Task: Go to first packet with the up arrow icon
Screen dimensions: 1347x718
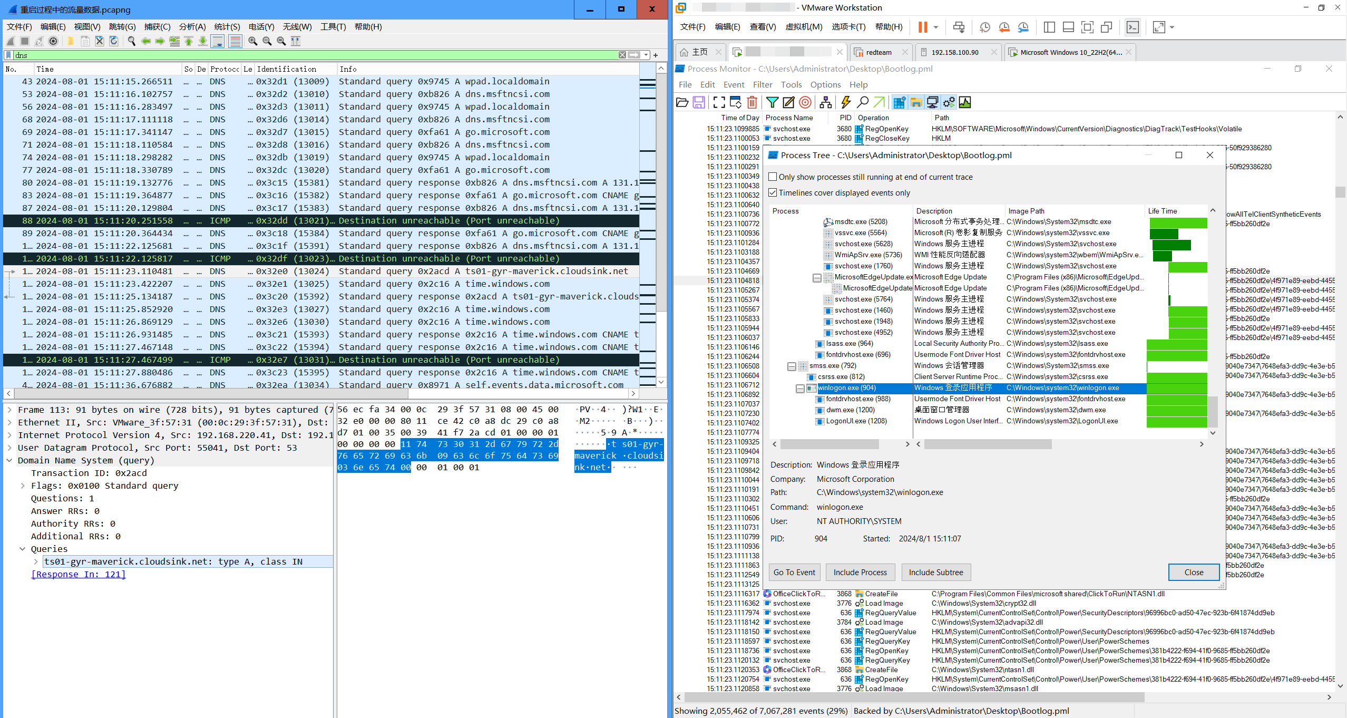Action: click(x=189, y=41)
